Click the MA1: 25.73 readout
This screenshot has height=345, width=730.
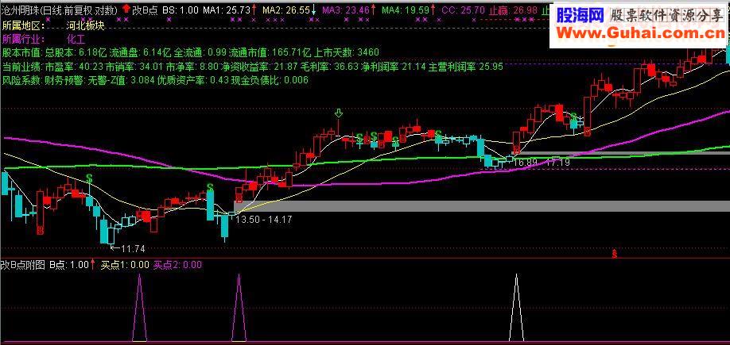(228, 10)
